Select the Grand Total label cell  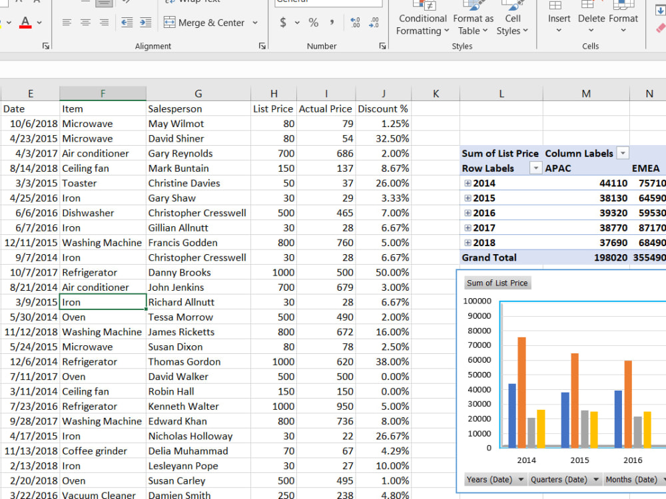[501, 257]
